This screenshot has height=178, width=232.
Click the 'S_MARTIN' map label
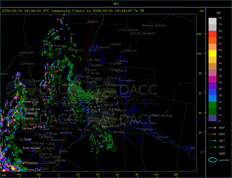[x=107, y=105]
